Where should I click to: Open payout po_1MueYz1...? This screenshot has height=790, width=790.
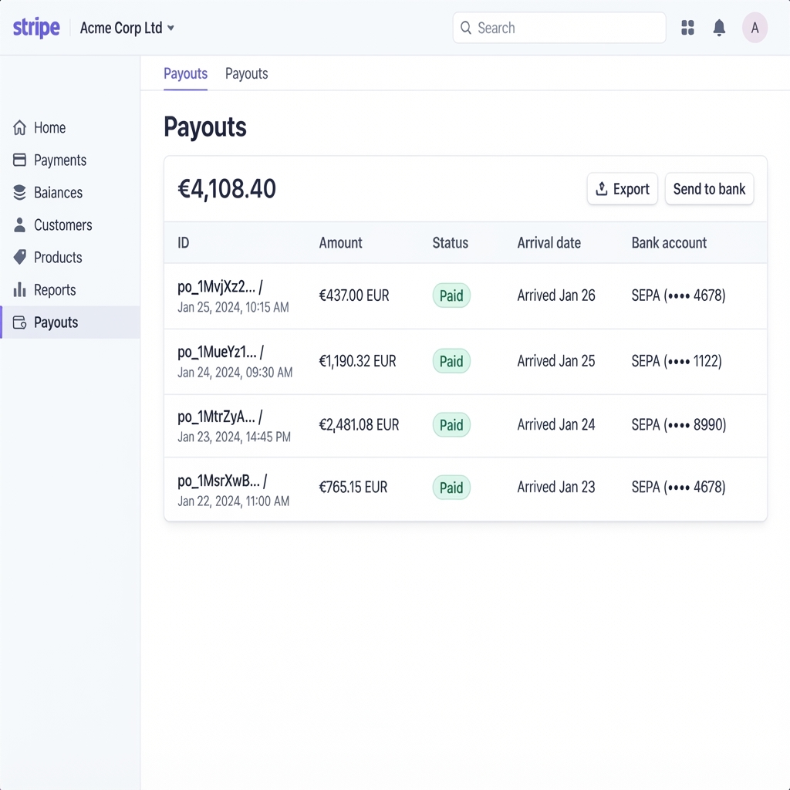pos(221,352)
